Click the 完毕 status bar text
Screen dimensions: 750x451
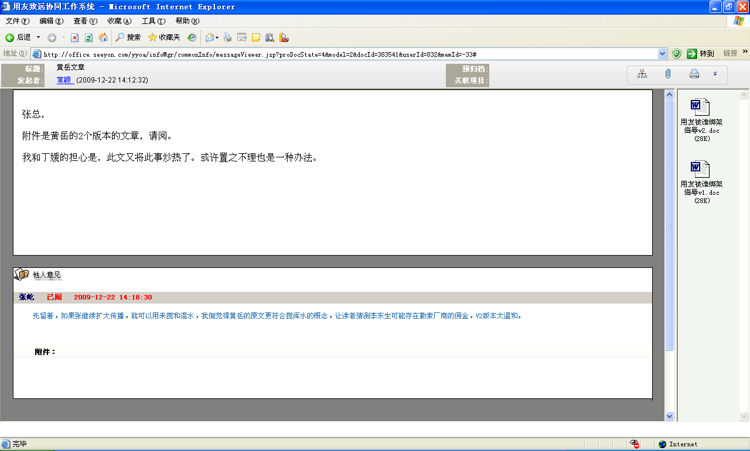(x=19, y=444)
